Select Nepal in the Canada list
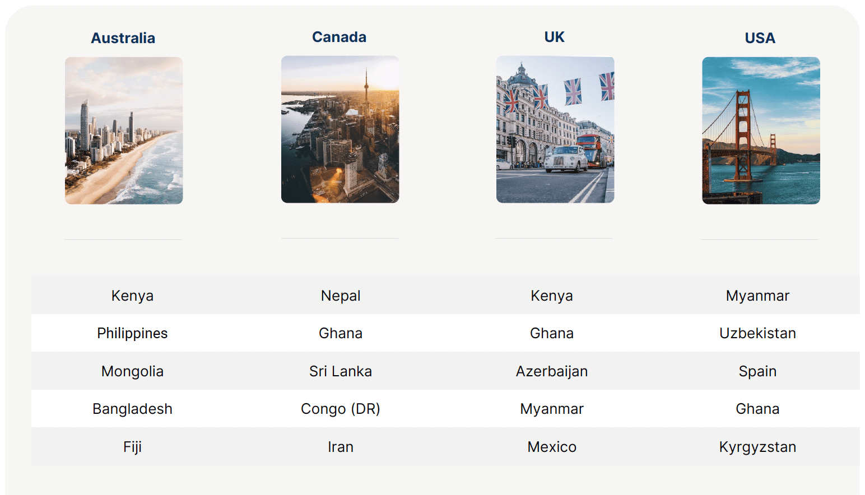 (341, 296)
